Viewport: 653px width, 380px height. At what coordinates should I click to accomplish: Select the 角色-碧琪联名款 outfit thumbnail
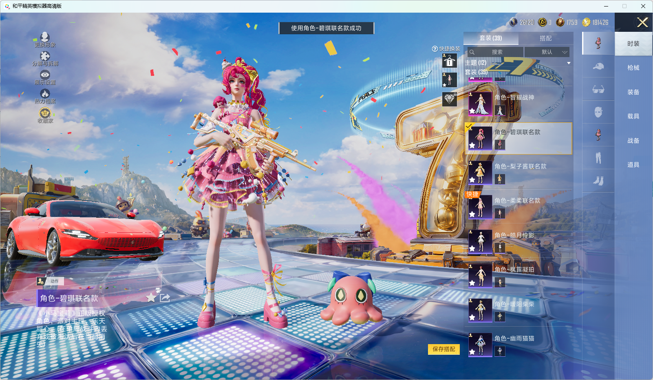coord(480,138)
